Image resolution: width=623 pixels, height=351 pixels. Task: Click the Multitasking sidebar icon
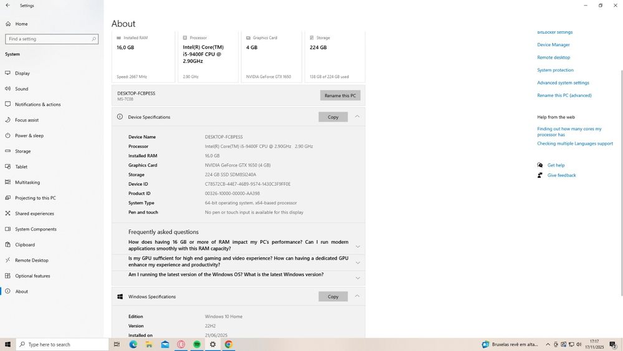(7, 182)
